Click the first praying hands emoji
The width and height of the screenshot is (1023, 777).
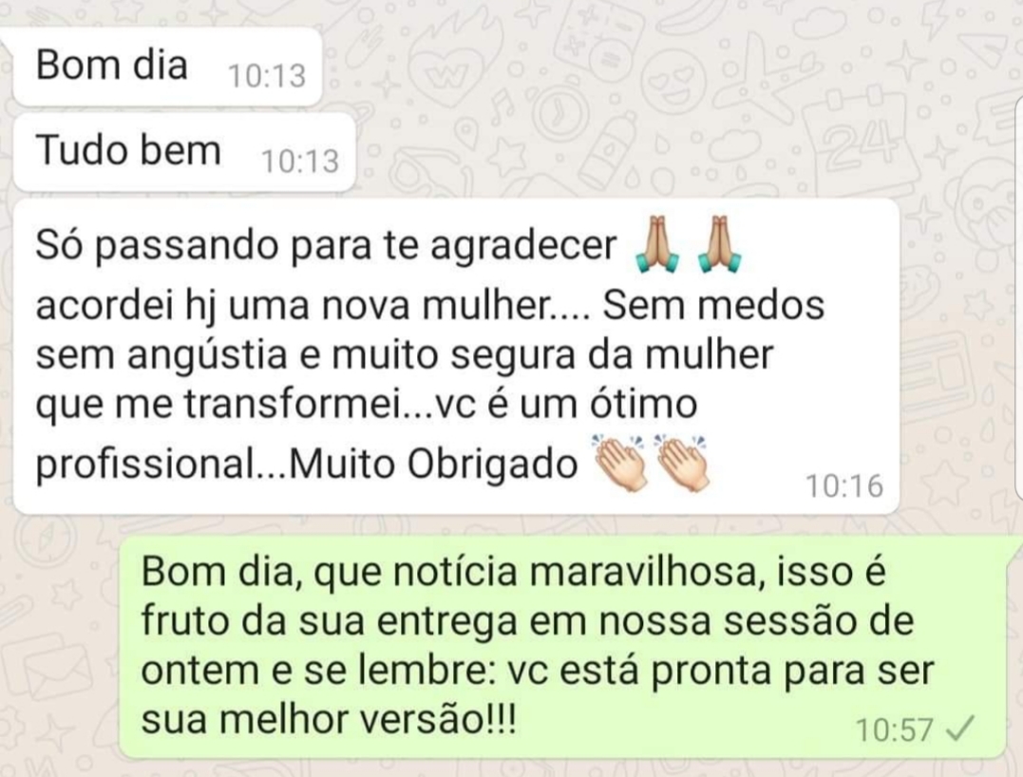[657, 244]
